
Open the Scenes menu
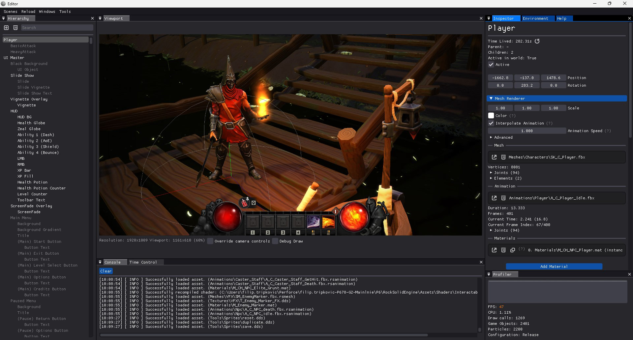[11, 12]
